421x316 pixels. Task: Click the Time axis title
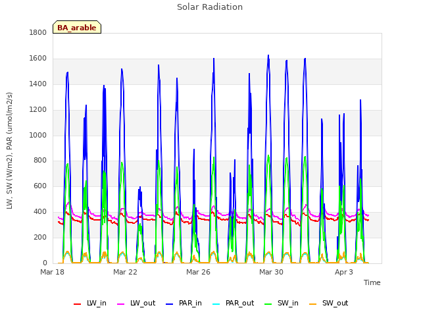(372, 282)
